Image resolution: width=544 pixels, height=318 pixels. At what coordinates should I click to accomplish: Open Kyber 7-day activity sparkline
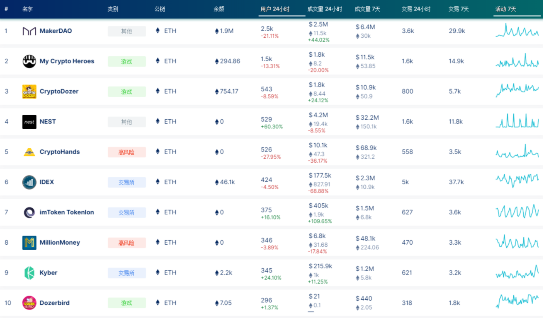click(x=517, y=272)
